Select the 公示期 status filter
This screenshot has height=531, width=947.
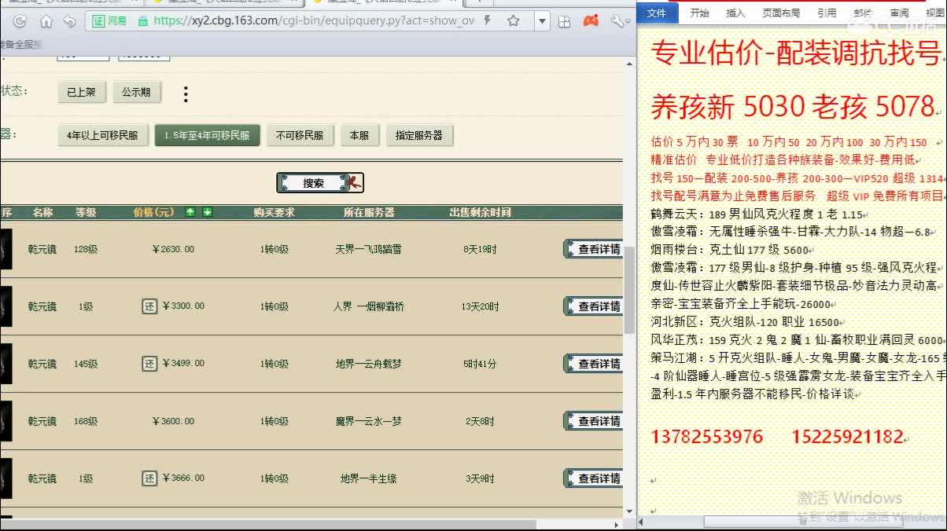[x=136, y=92]
